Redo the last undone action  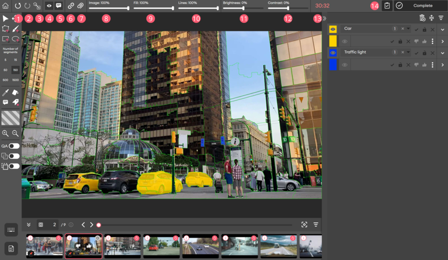[27, 5]
